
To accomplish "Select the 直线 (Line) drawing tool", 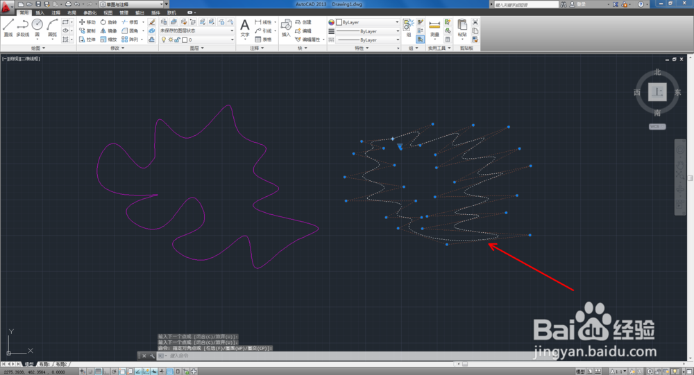I will click(8, 28).
